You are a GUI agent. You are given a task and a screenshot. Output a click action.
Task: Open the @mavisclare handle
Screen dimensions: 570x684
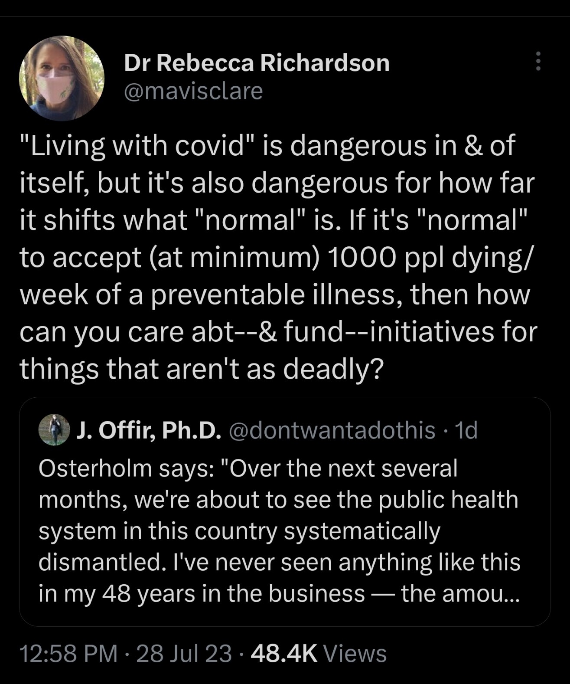pos(193,91)
